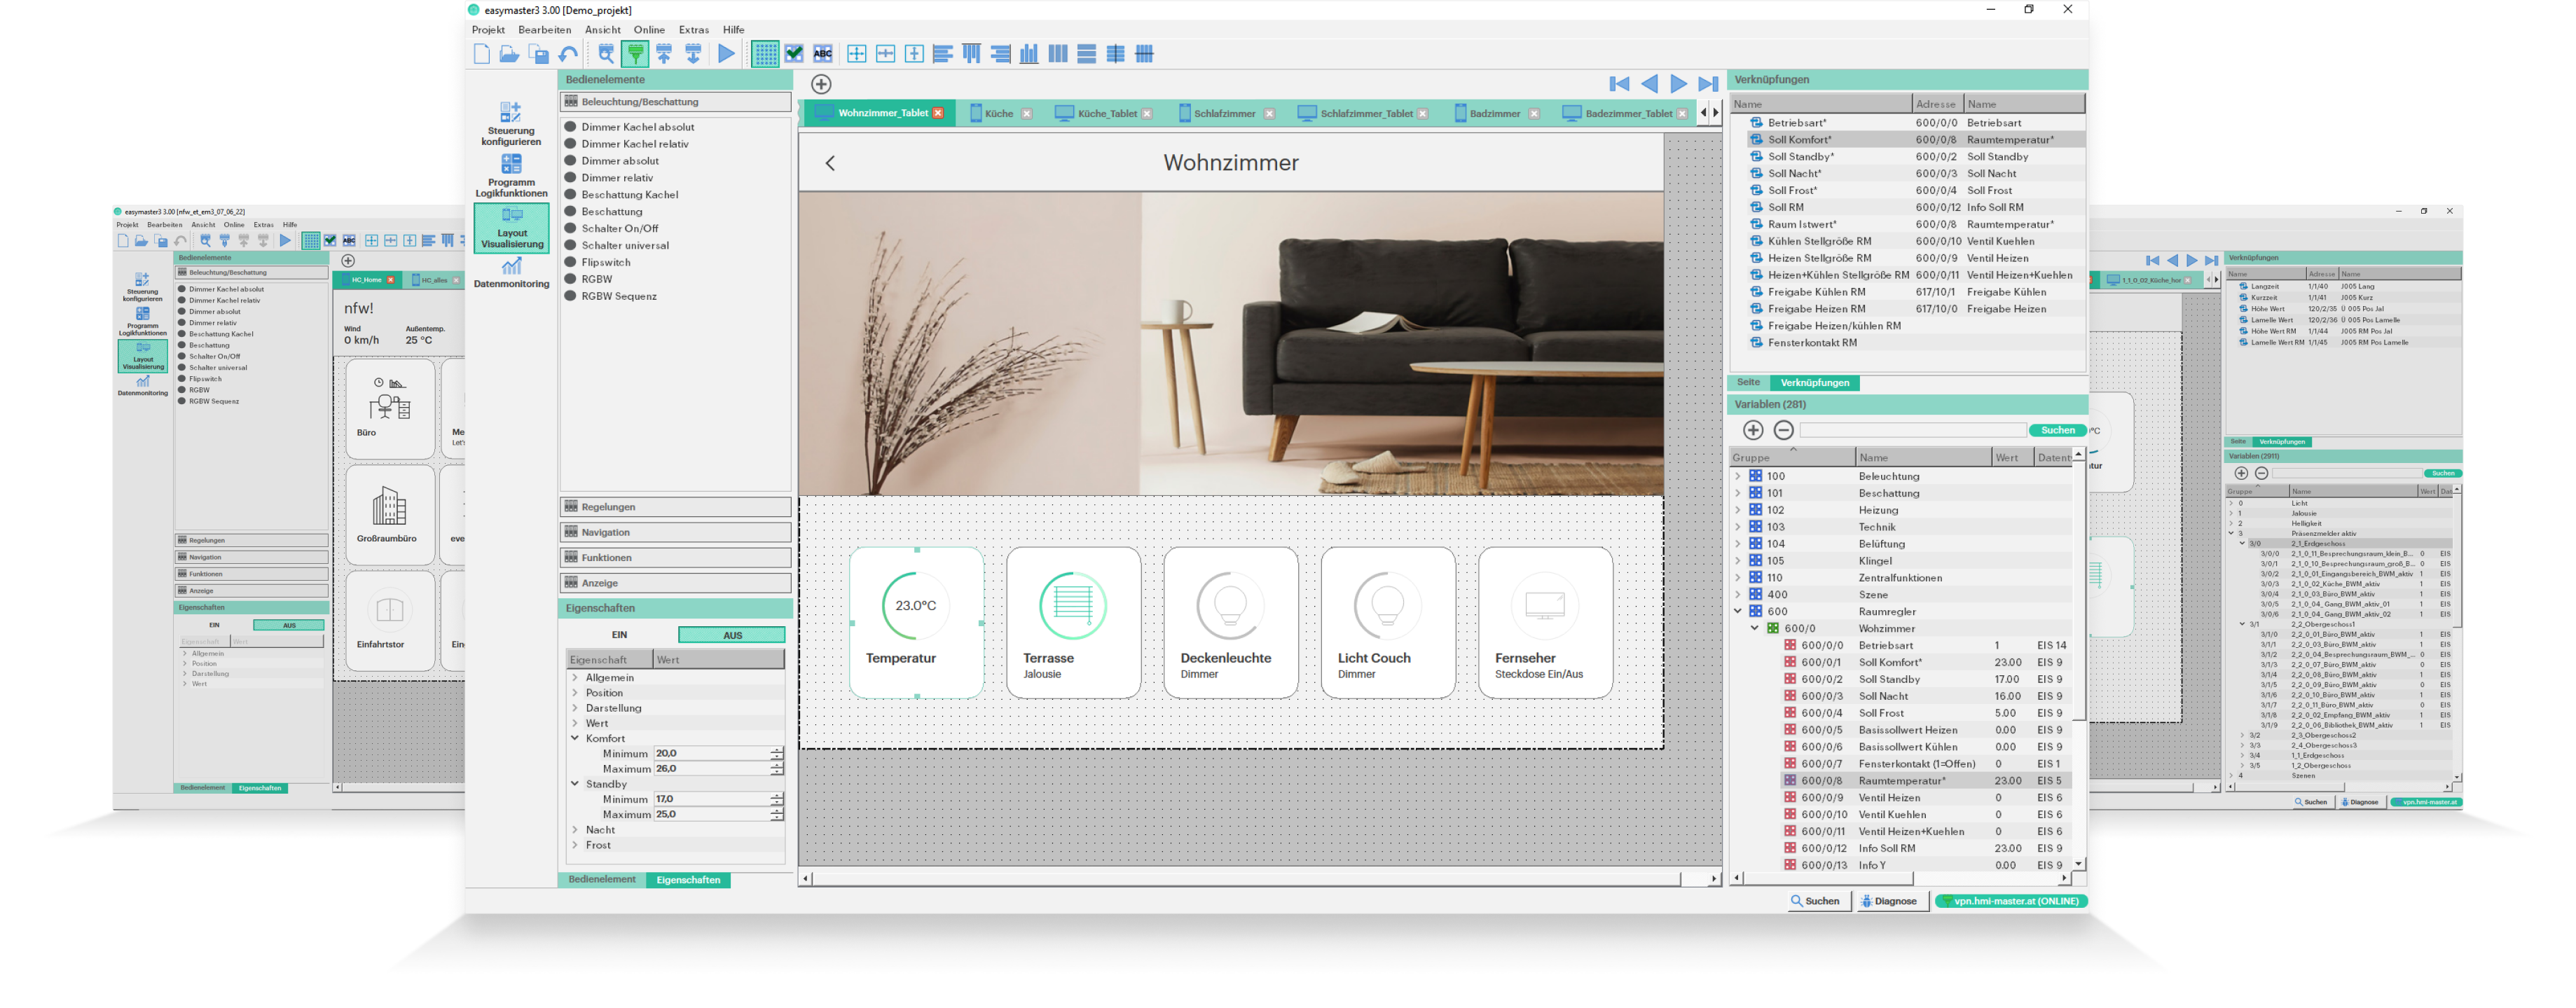The height and width of the screenshot is (1008, 2576).
Task: Open the Bearbeiten menu
Action: point(544,30)
